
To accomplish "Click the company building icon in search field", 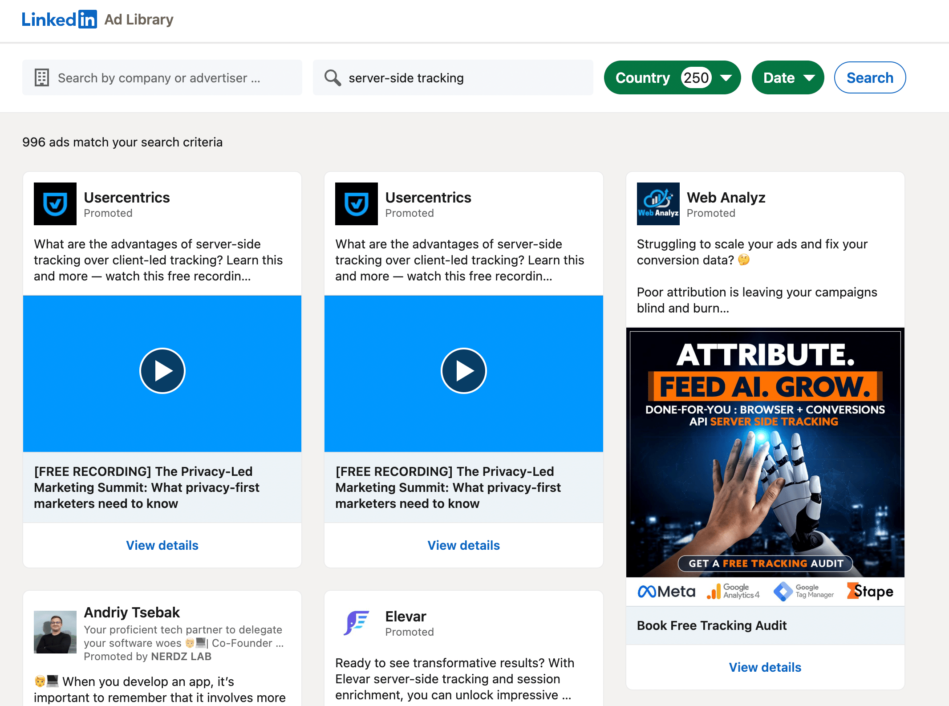I will coord(42,77).
